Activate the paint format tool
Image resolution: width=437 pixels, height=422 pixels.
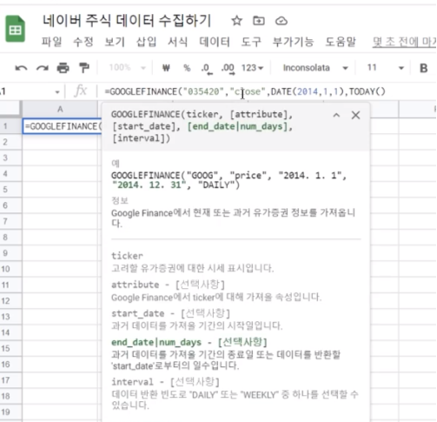84,68
